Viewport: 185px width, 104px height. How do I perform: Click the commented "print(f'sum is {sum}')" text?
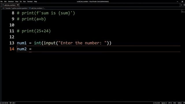click(48, 13)
